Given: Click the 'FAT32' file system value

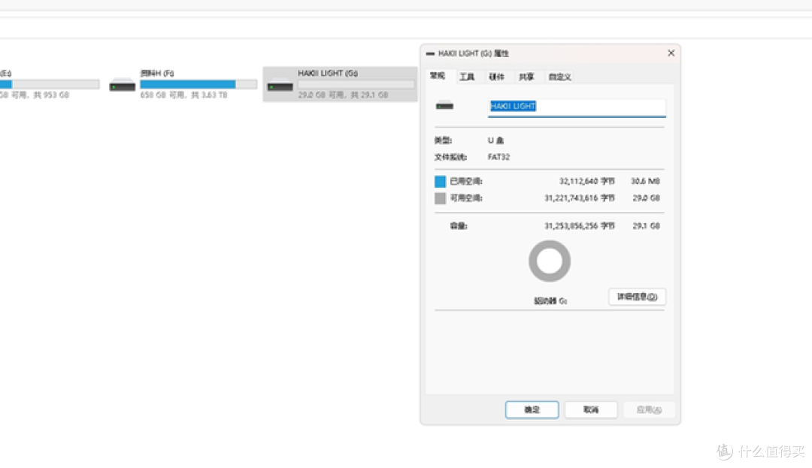Looking at the screenshot, I should click(x=498, y=157).
